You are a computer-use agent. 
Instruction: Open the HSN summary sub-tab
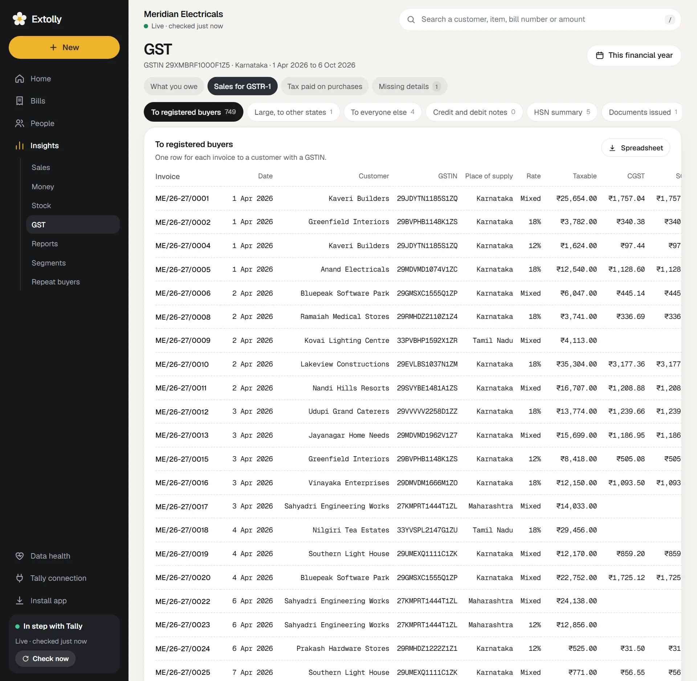pyautogui.click(x=562, y=112)
